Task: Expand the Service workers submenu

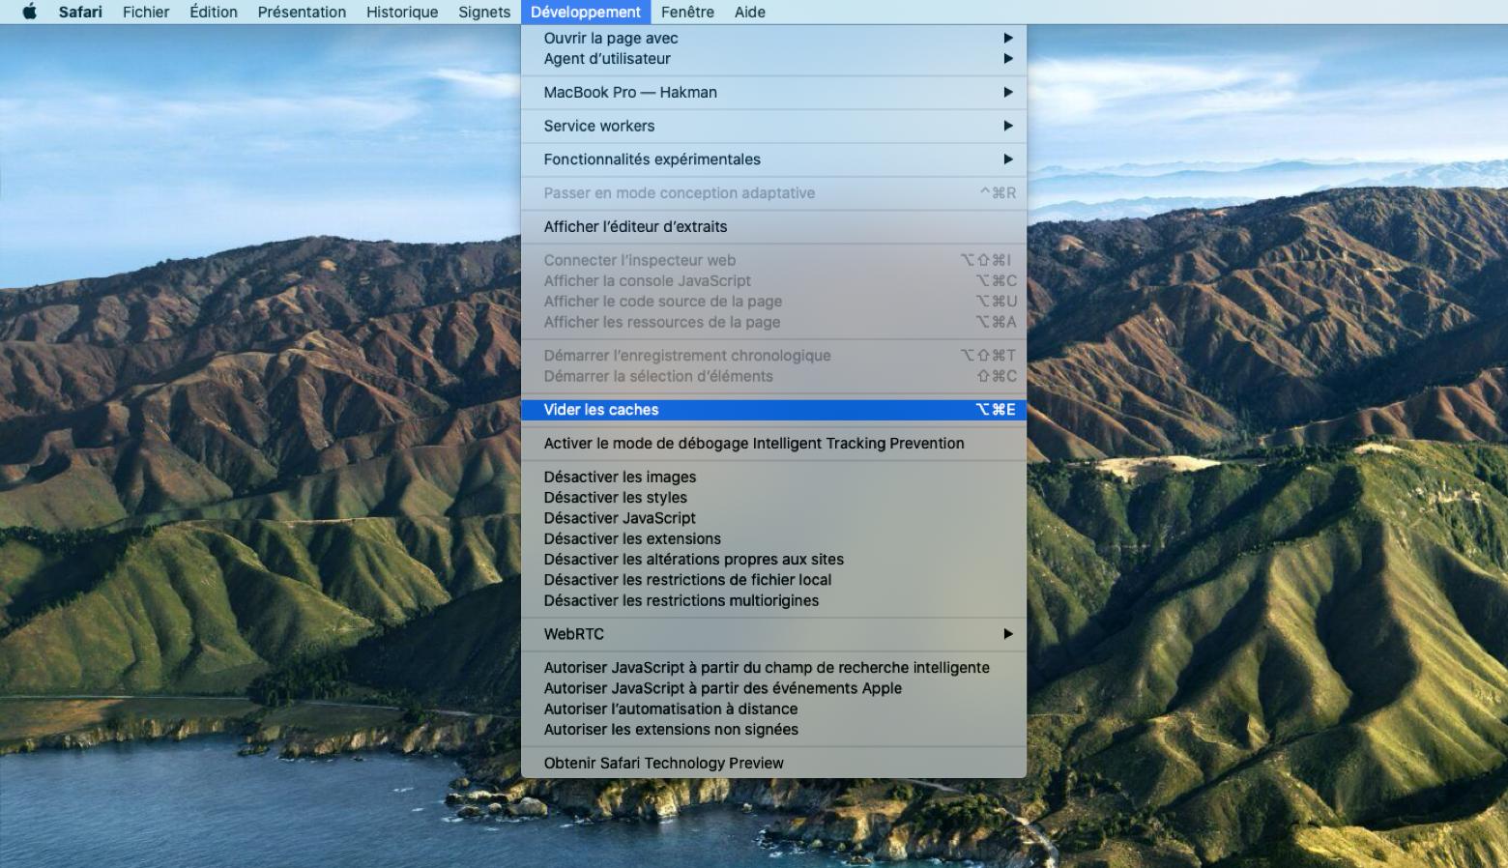Action: click(x=773, y=126)
